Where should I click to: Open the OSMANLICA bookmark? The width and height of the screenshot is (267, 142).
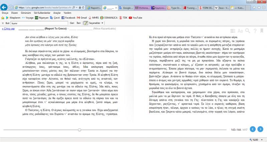[109, 18]
